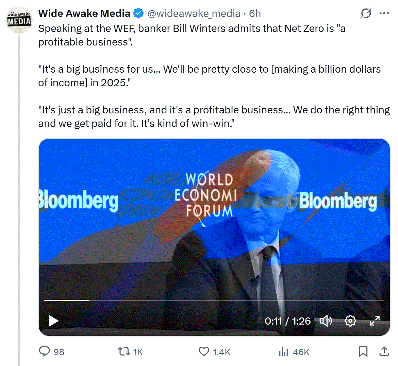Open the three-dot more options menu
Viewport: 398px width, 366px height.
[x=384, y=14]
